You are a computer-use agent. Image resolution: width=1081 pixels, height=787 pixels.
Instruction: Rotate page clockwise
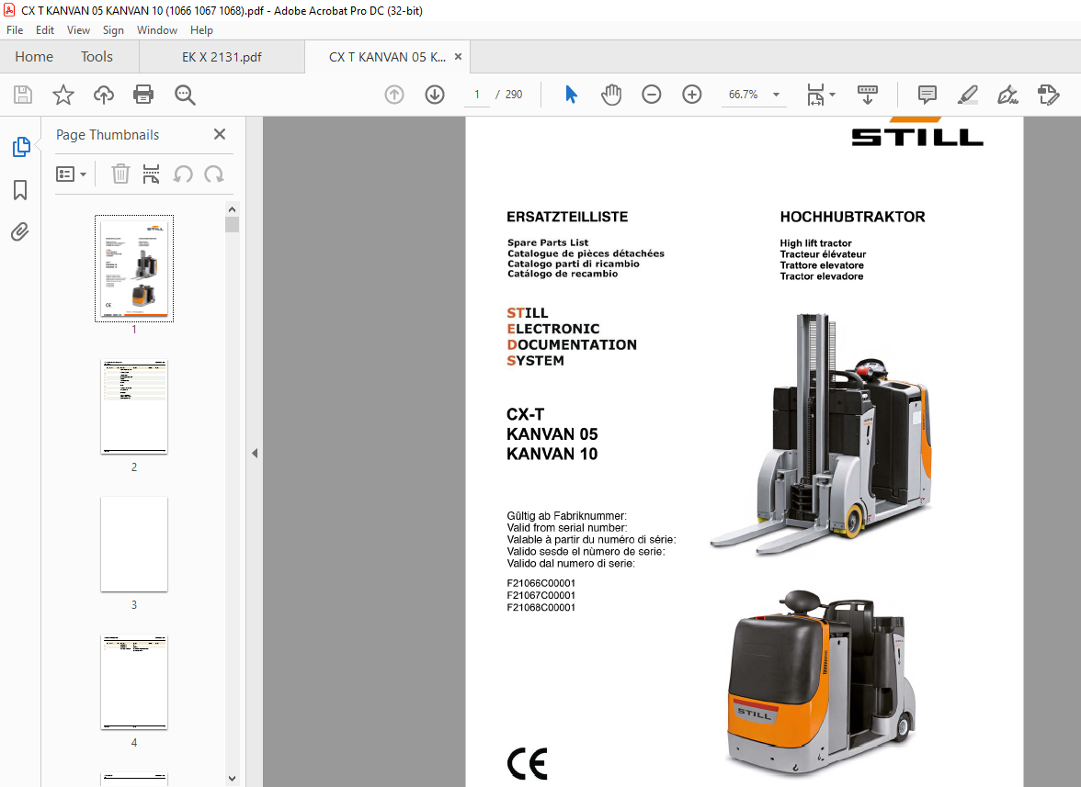point(213,174)
